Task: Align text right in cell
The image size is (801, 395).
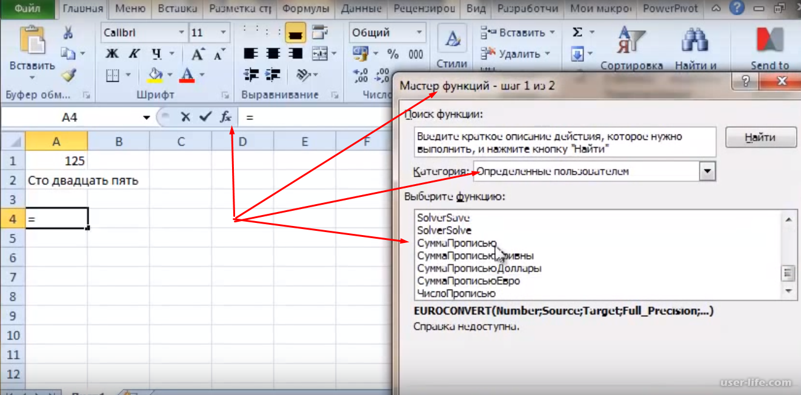Action: (x=295, y=54)
